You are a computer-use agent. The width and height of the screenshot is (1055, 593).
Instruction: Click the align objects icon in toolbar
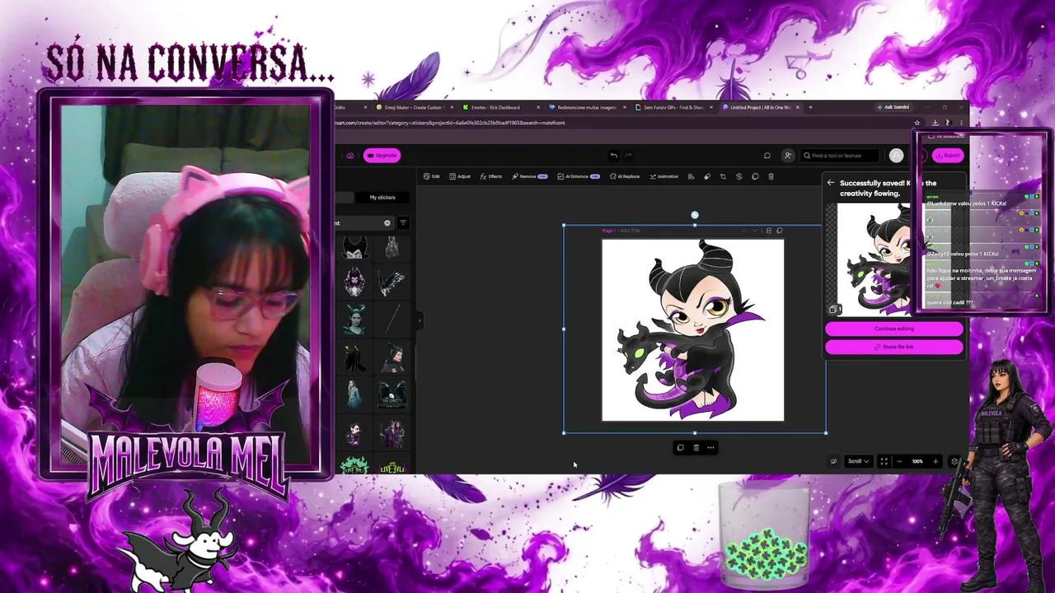click(691, 176)
